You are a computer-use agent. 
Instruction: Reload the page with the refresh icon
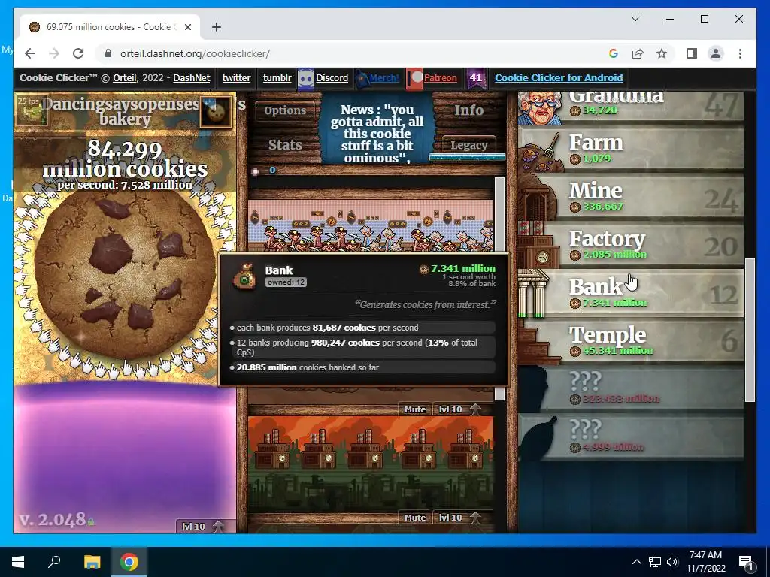[x=78, y=53]
